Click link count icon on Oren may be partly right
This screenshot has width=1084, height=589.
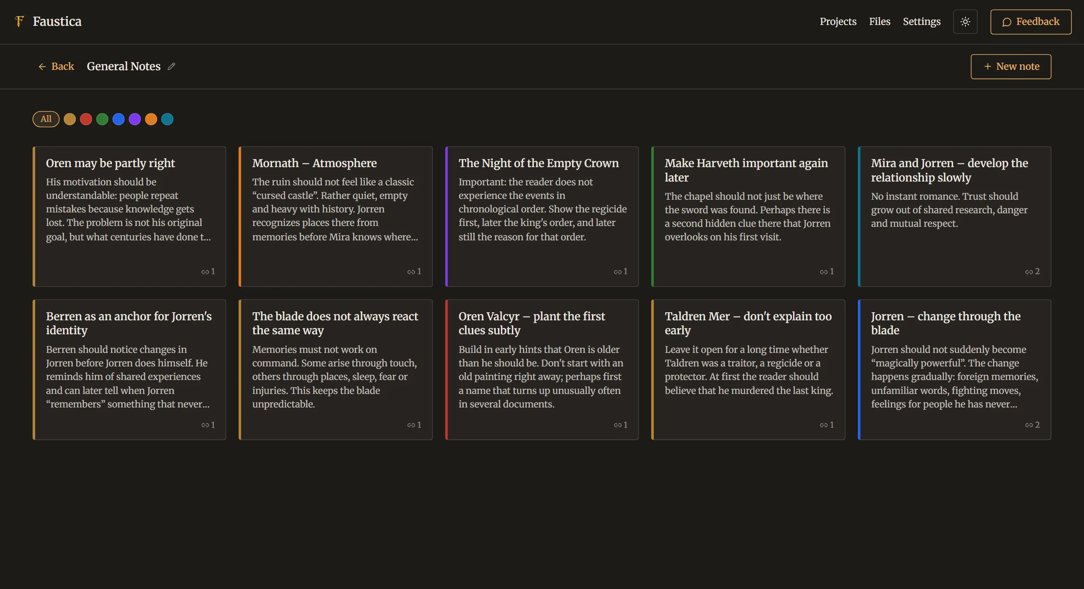point(205,272)
